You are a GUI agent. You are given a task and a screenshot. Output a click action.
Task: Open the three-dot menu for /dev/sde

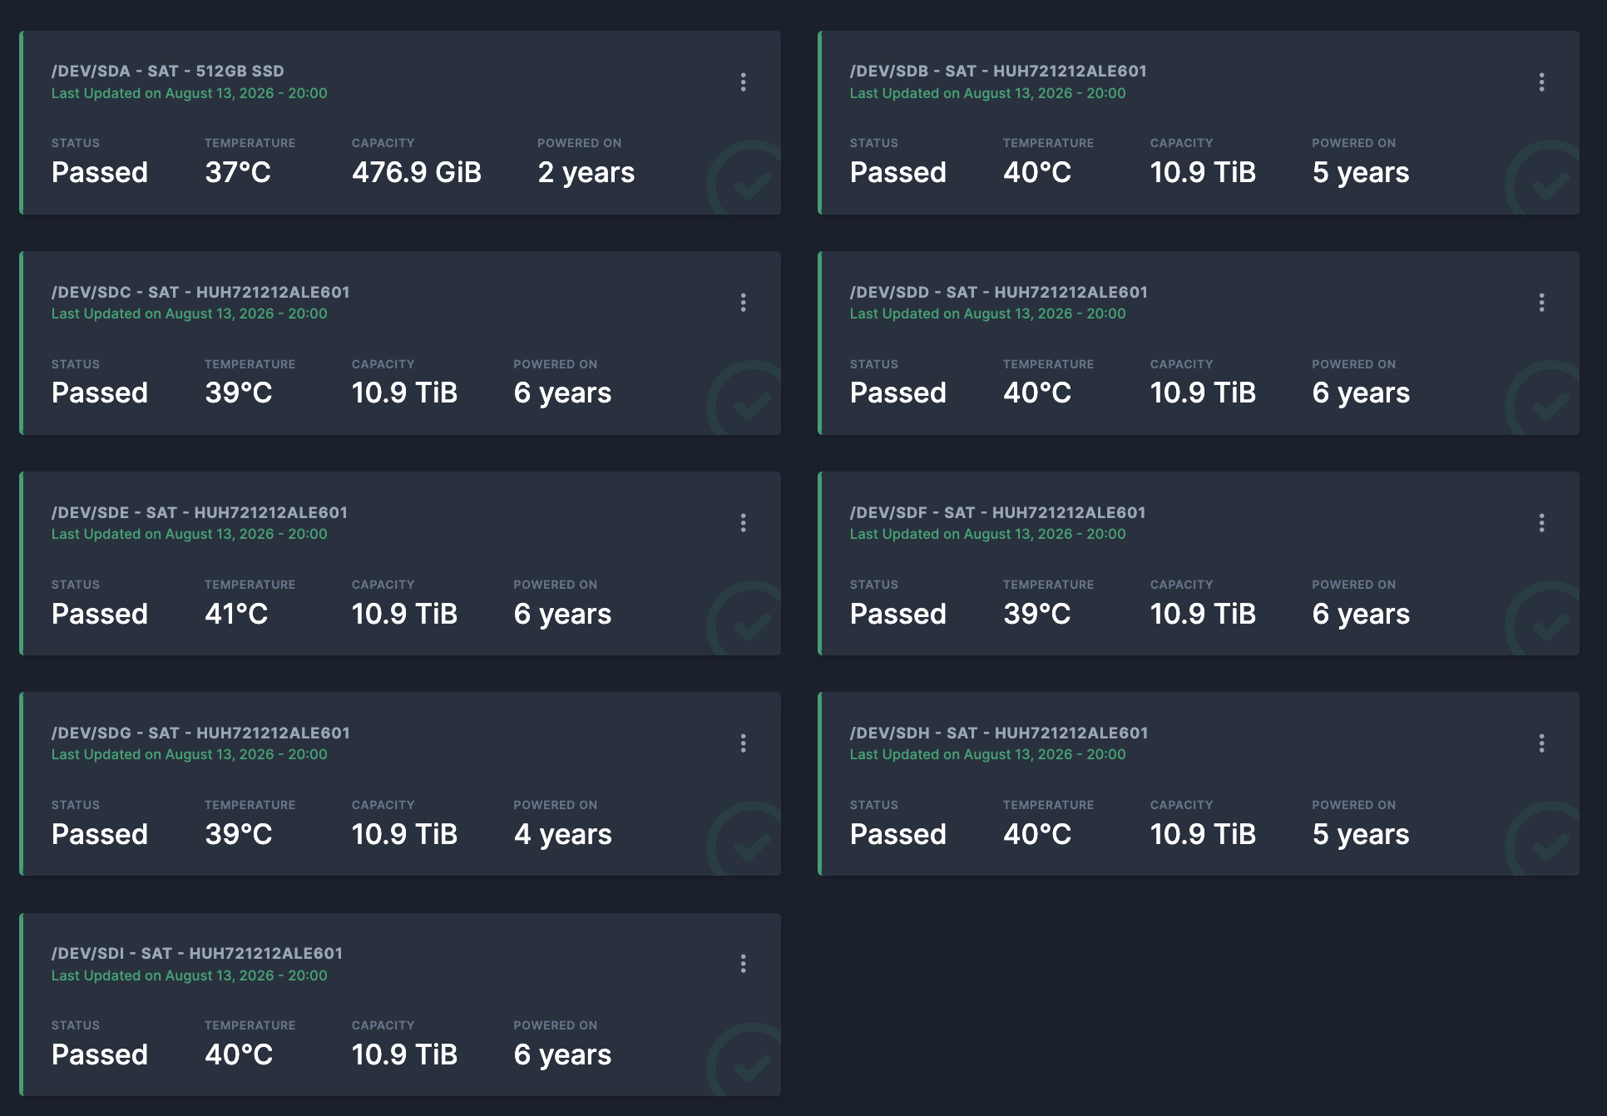[743, 523]
